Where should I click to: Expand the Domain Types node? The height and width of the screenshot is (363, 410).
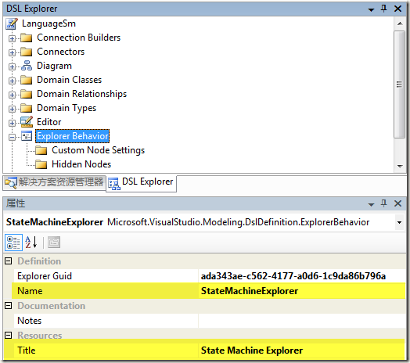coord(12,109)
